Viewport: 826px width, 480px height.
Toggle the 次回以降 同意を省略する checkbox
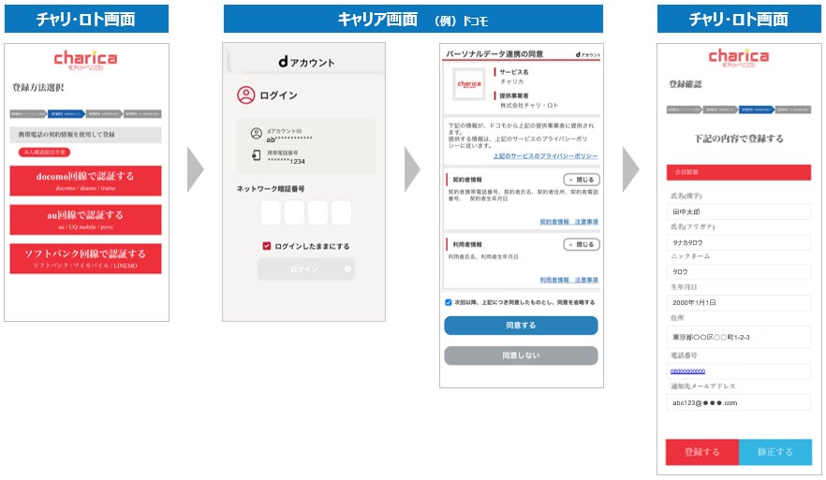(x=449, y=302)
